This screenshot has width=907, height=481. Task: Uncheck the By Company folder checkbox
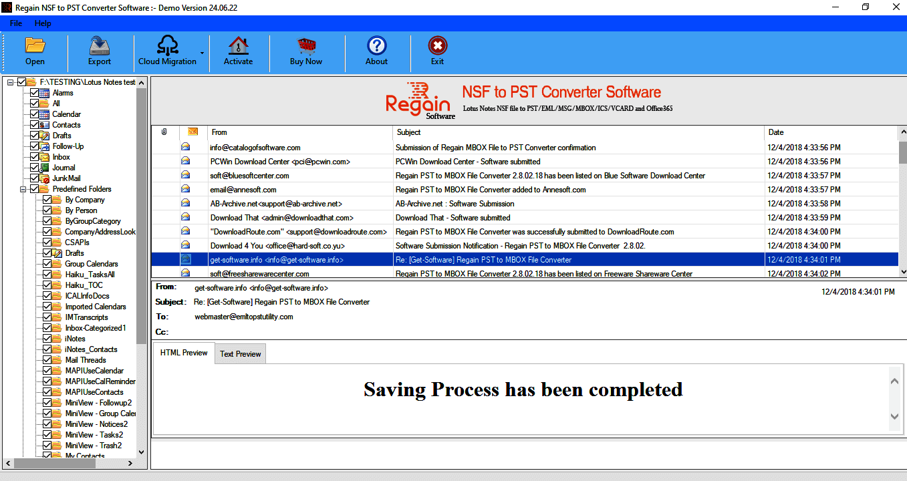point(47,200)
